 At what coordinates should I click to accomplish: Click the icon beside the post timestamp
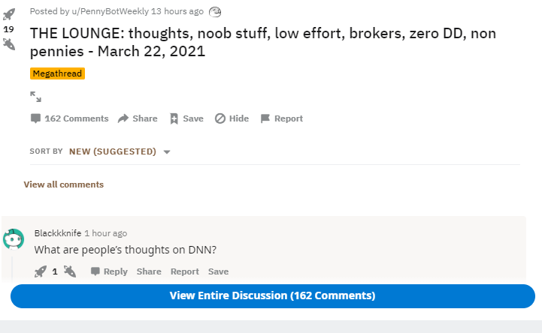[215, 11]
